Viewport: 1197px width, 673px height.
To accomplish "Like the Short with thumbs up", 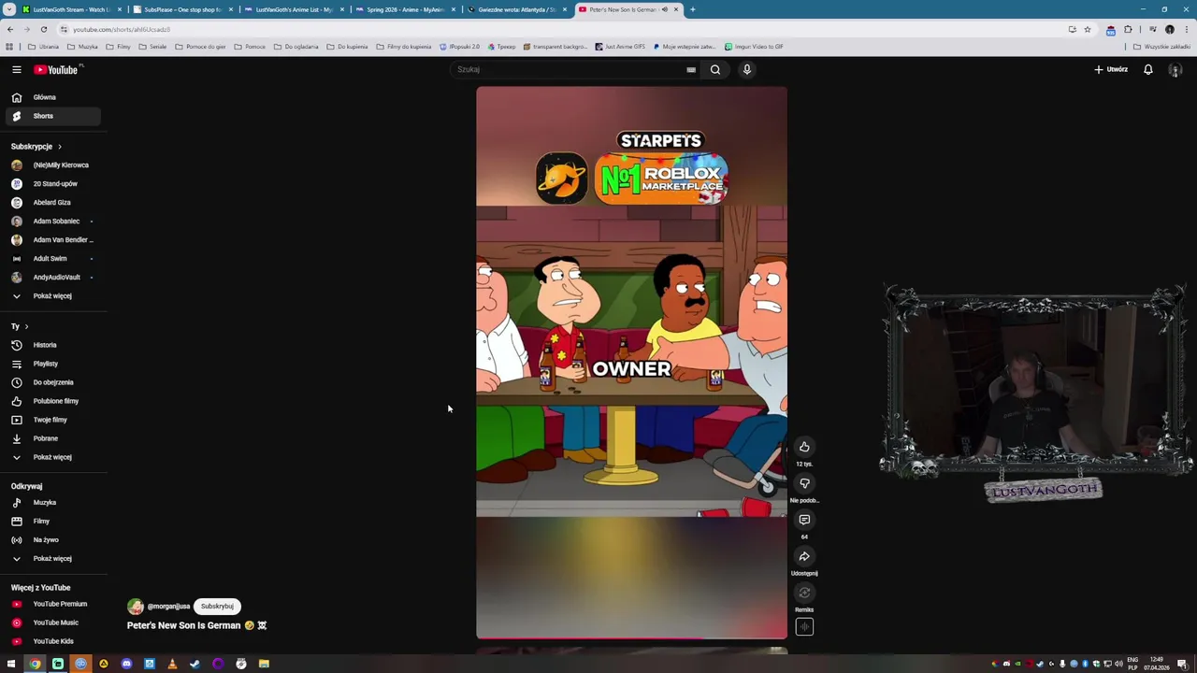I will (804, 447).
